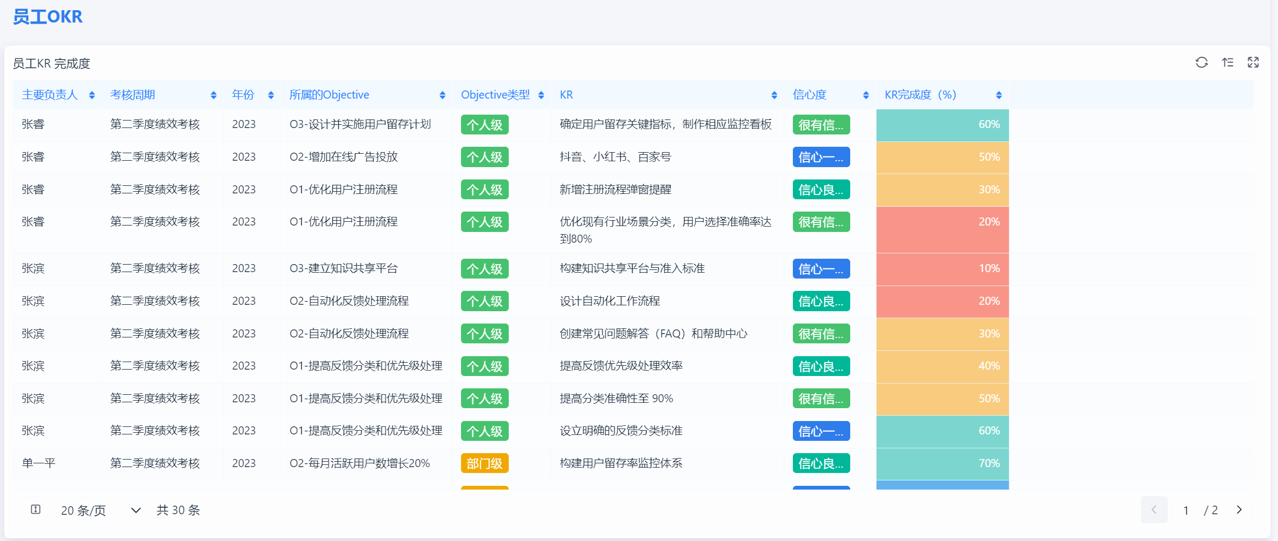
Task: Sort by 所属的Objective column arrows
Action: (442, 95)
